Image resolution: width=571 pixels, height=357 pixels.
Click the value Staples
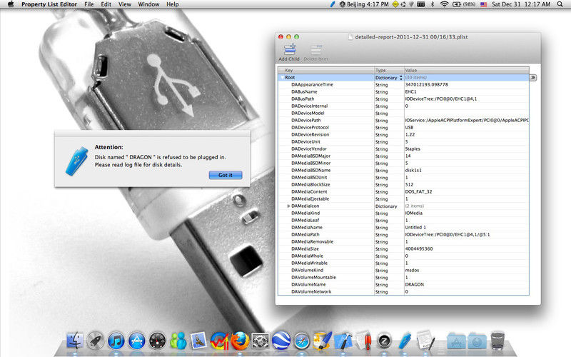pos(413,149)
